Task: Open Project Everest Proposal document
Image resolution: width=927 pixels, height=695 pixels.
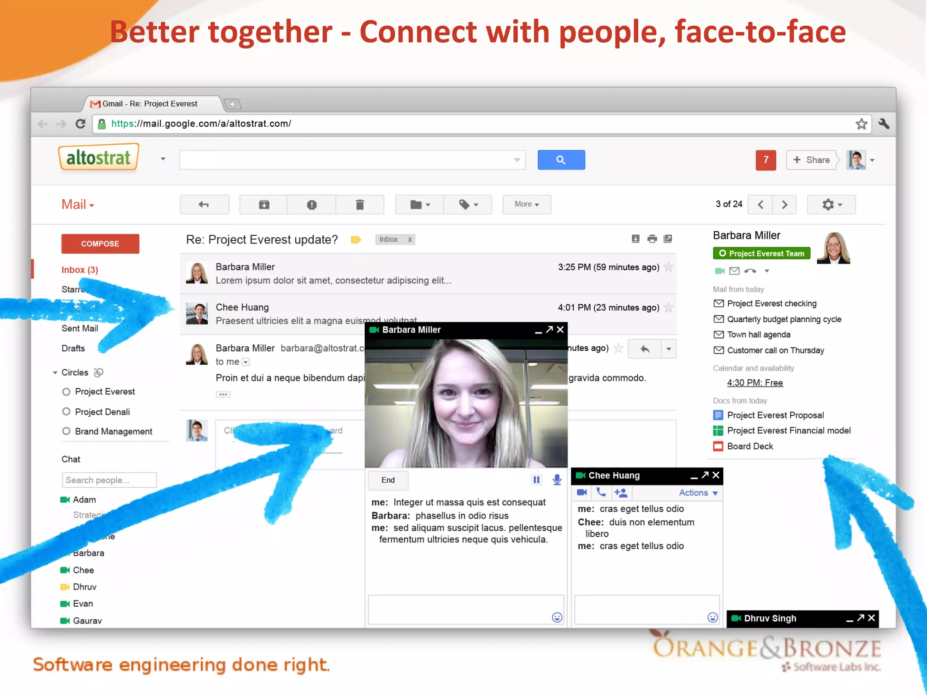Action: click(775, 415)
